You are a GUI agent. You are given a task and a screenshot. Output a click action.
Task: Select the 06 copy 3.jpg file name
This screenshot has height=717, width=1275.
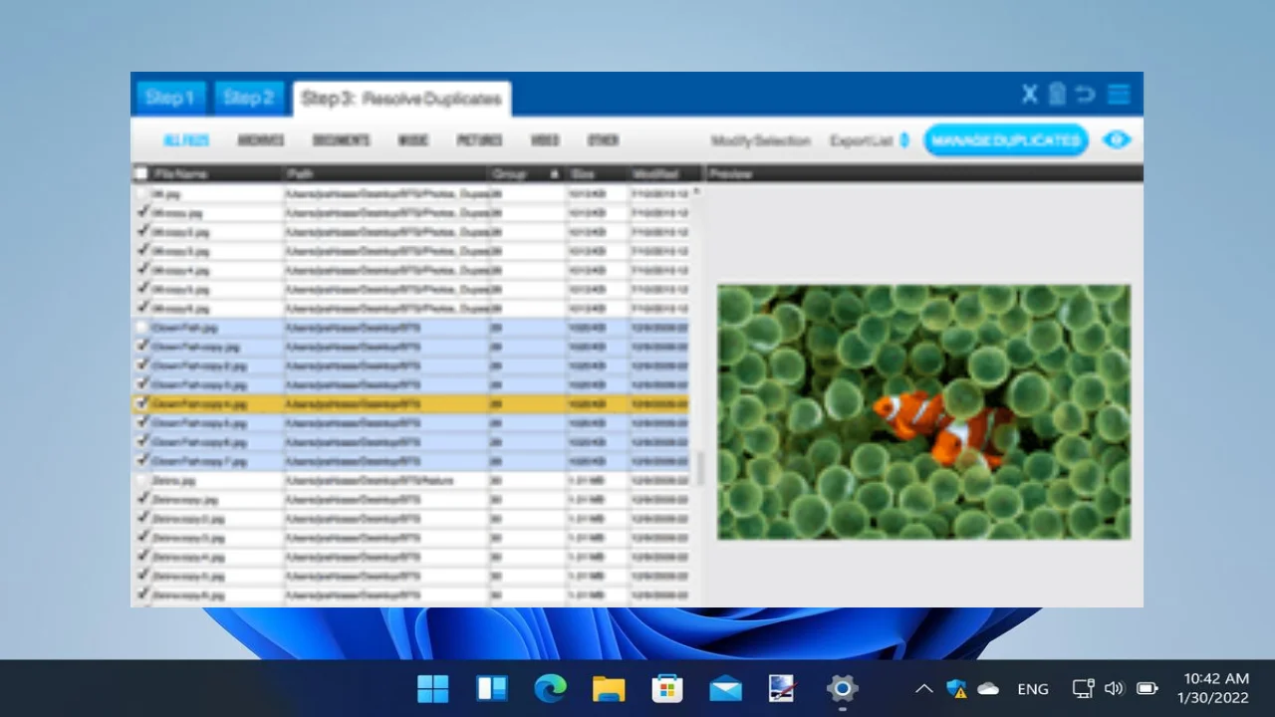[180, 250]
